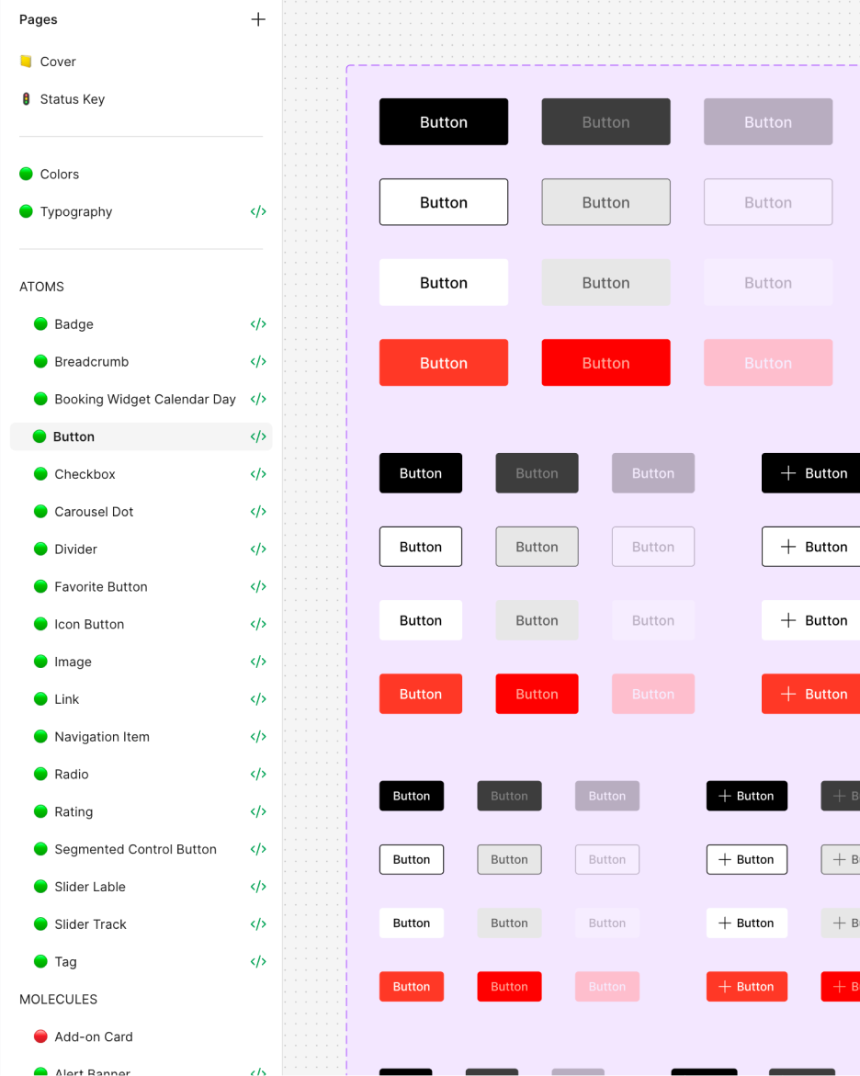This screenshot has height=1076, width=860.
Task: Select the medium red Button with plus icon
Action: 810,694
